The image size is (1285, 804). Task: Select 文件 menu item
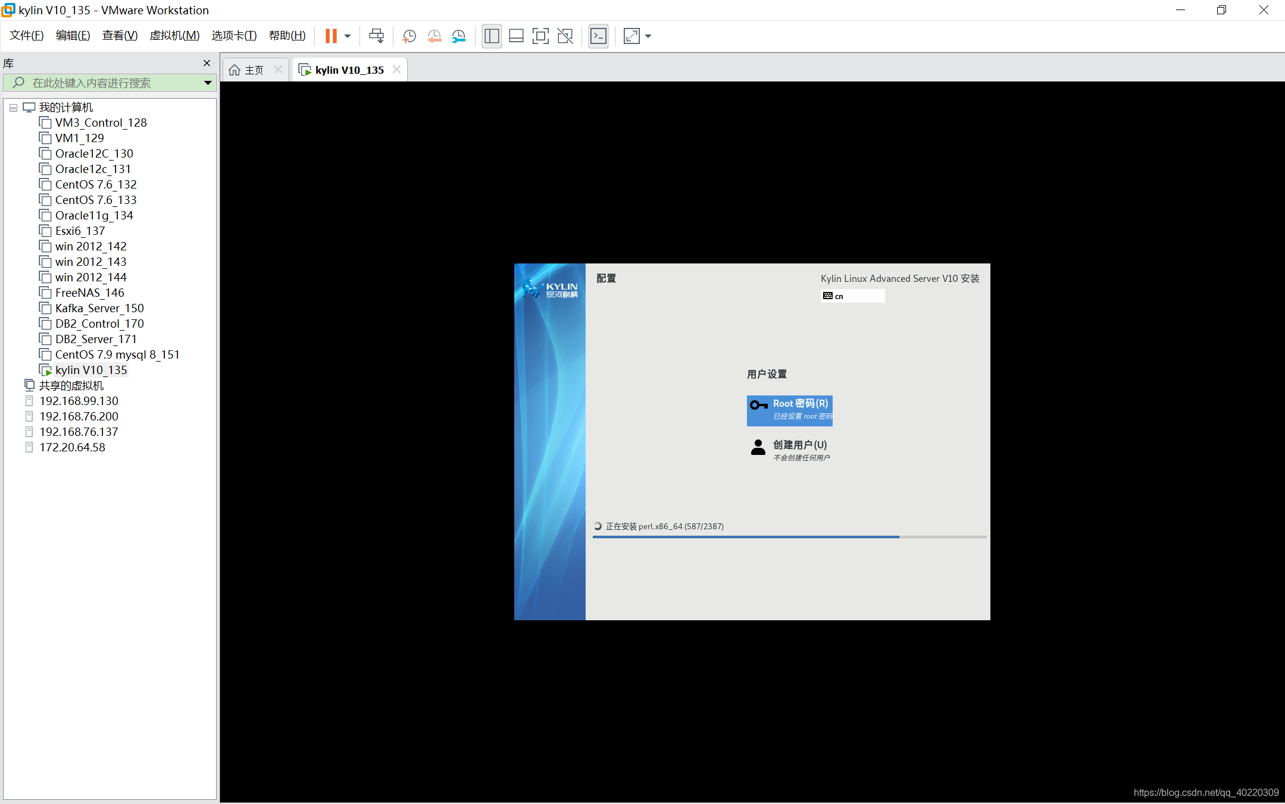(x=26, y=35)
